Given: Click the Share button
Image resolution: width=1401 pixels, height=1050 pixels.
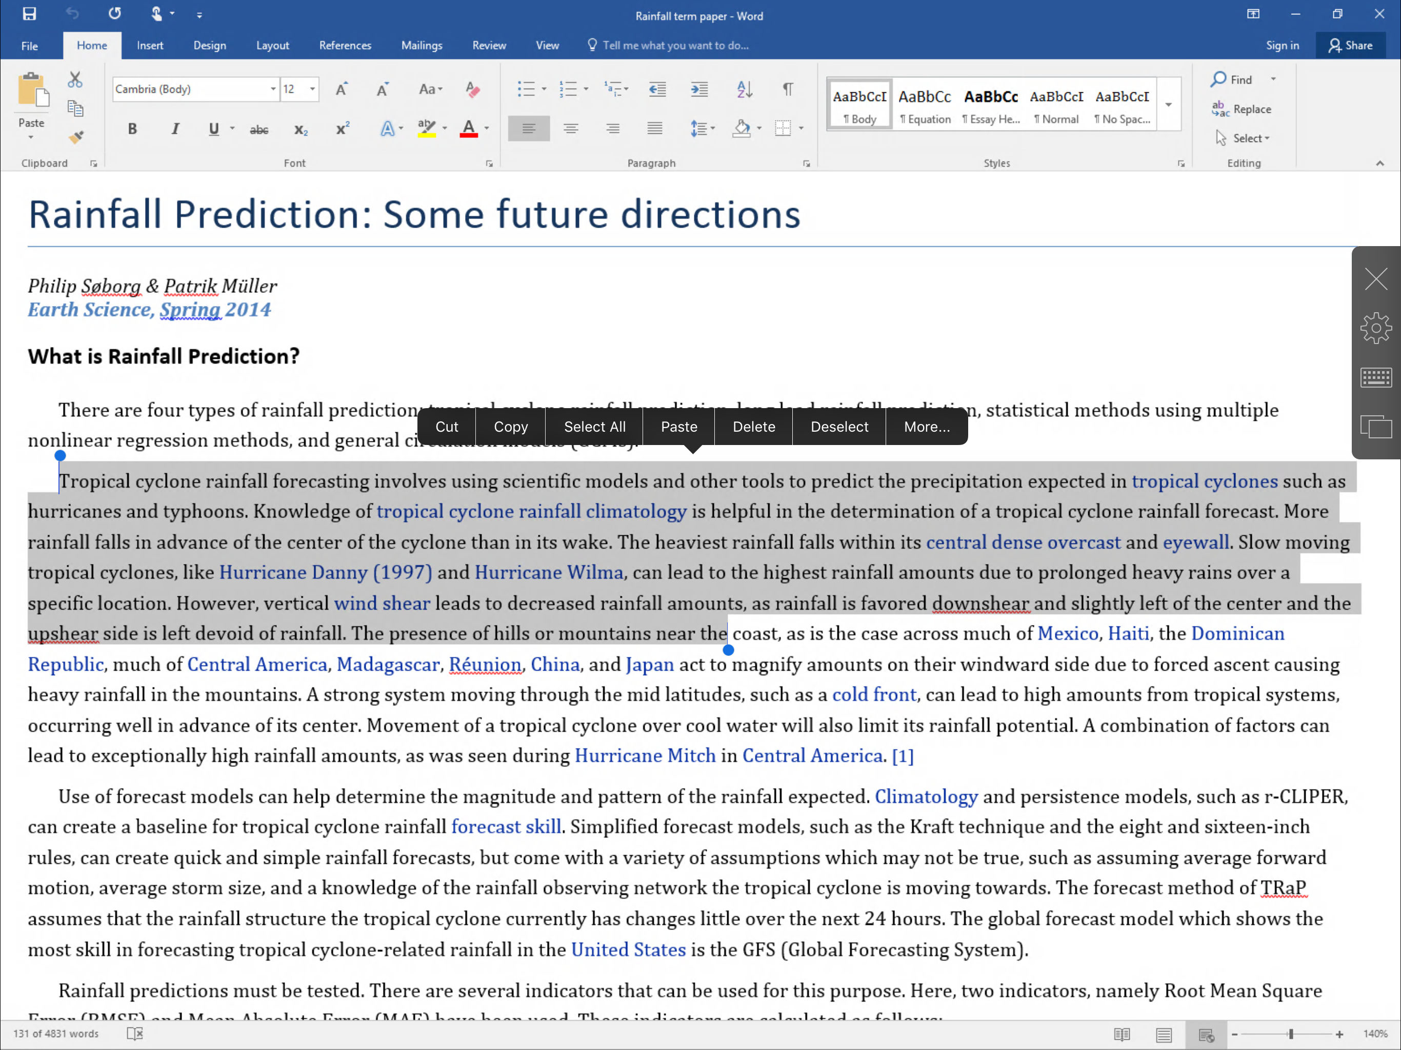Looking at the screenshot, I should click(x=1350, y=46).
